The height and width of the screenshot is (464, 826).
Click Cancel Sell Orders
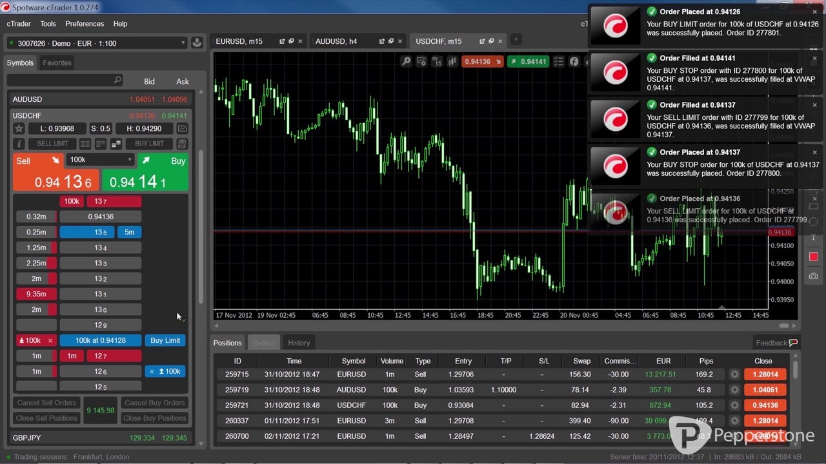(x=46, y=403)
